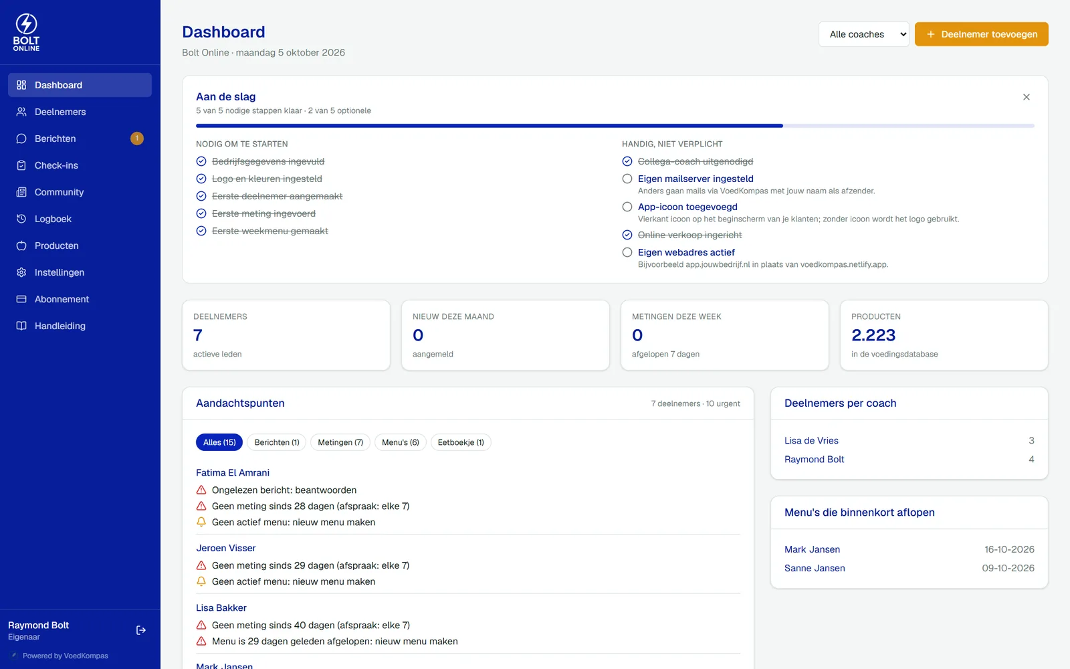
Task: Select the Alles (15) filter tab
Action: [219, 442]
